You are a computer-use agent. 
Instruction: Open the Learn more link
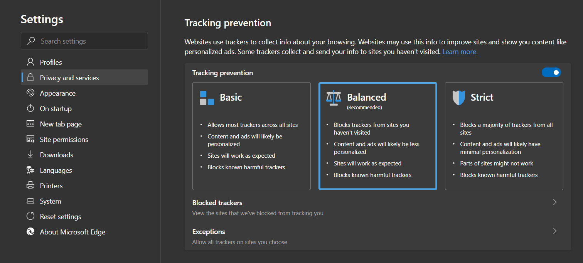pos(459,52)
